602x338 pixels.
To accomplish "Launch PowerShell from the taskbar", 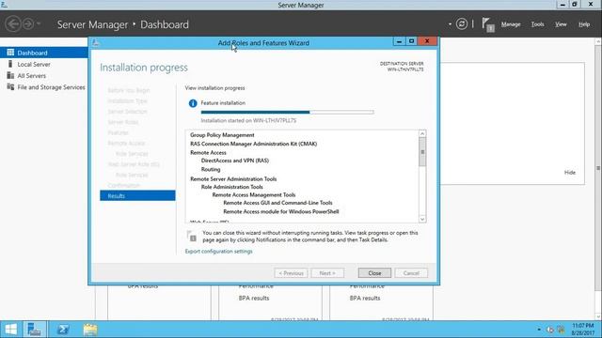I will [x=63, y=330].
